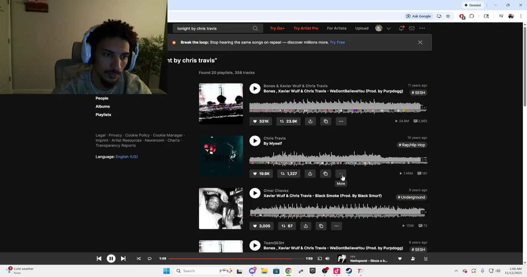Seek within the orange player progress bar
The image size is (527, 277).
(x=236, y=259)
